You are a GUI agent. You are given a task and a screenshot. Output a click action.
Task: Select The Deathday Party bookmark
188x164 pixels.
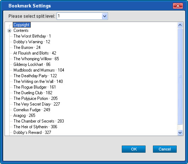tap(35, 76)
